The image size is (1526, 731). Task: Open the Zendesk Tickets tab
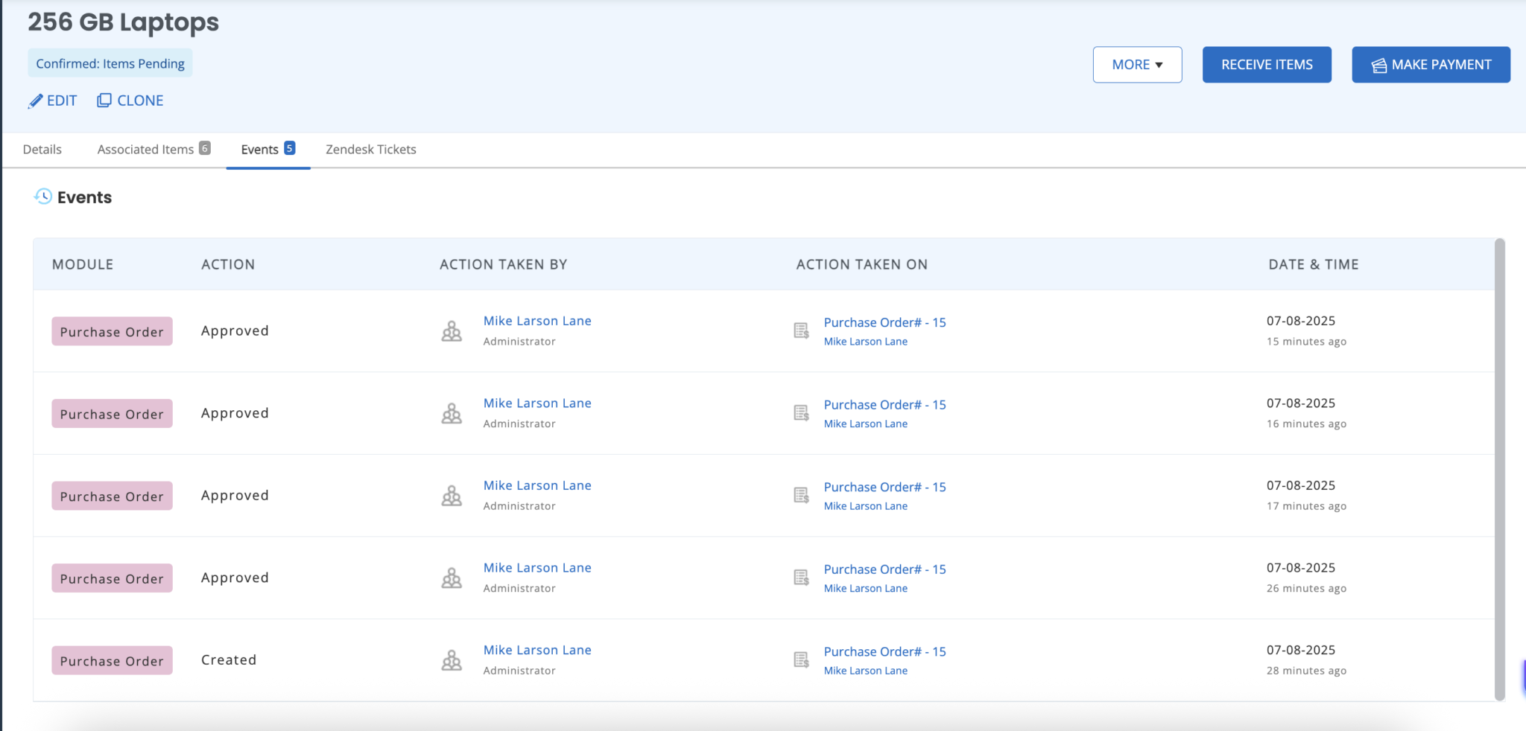(370, 149)
